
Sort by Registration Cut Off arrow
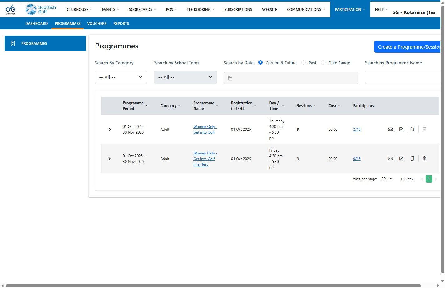[x=255, y=106]
